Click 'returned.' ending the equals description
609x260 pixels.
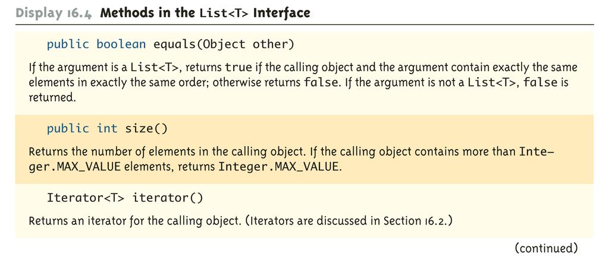click(x=51, y=97)
